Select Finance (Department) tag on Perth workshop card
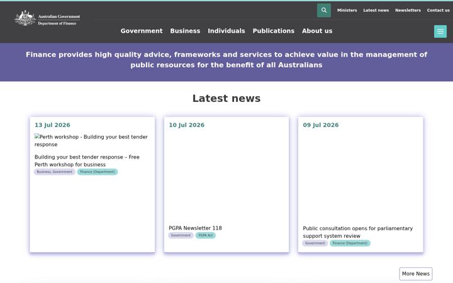The image size is (453, 283). [x=98, y=172]
